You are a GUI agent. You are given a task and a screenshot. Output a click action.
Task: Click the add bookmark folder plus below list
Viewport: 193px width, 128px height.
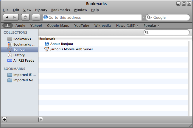click(41, 120)
